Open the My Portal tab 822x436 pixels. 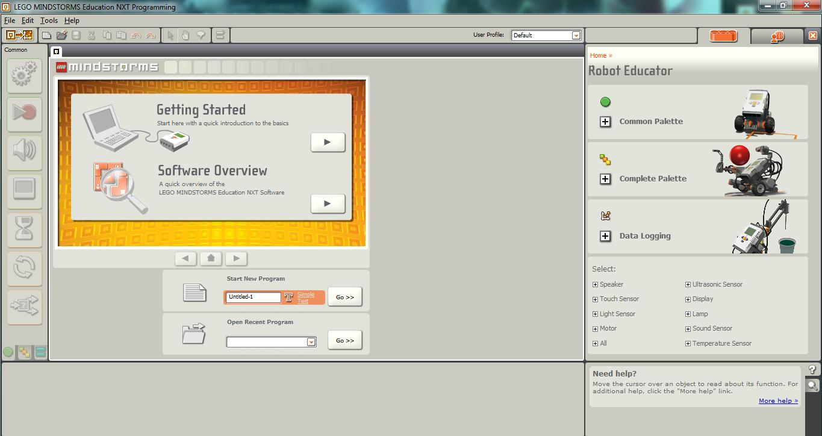(777, 36)
